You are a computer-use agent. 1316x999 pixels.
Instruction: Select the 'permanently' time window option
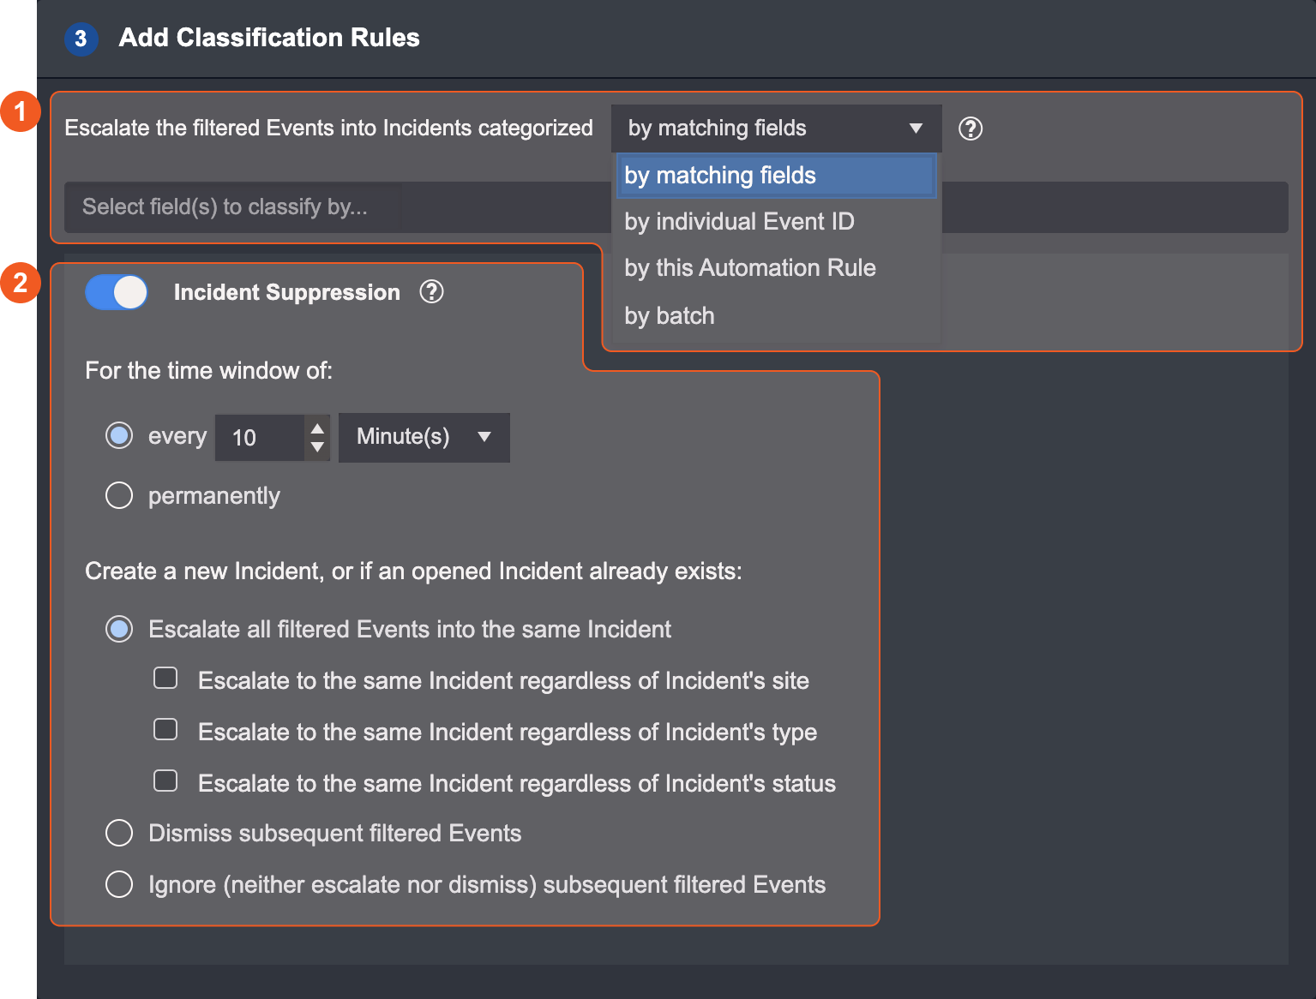[x=119, y=495]
